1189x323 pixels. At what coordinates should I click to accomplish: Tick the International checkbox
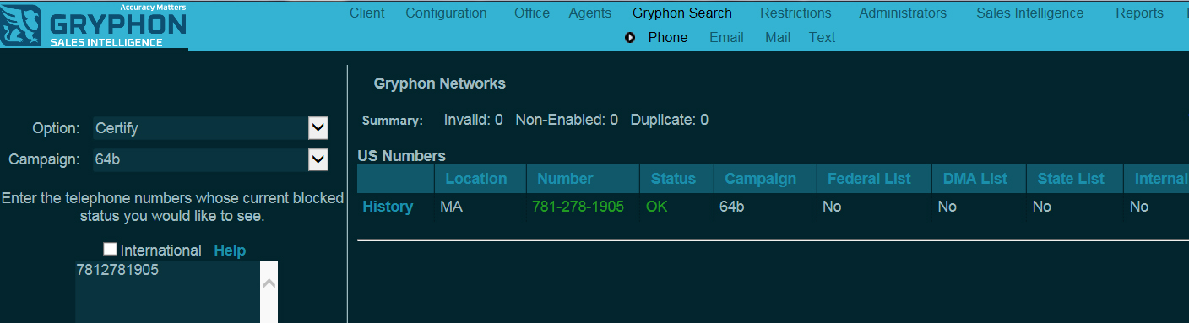[x=110, y=249]
